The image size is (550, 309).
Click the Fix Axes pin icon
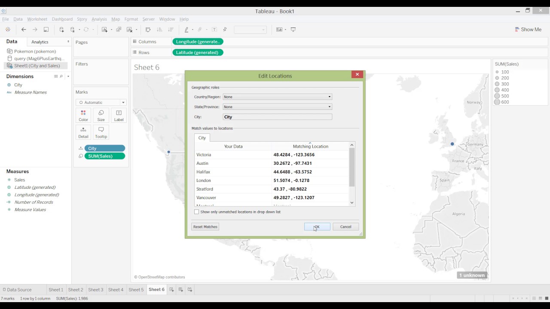click(225, 30)
